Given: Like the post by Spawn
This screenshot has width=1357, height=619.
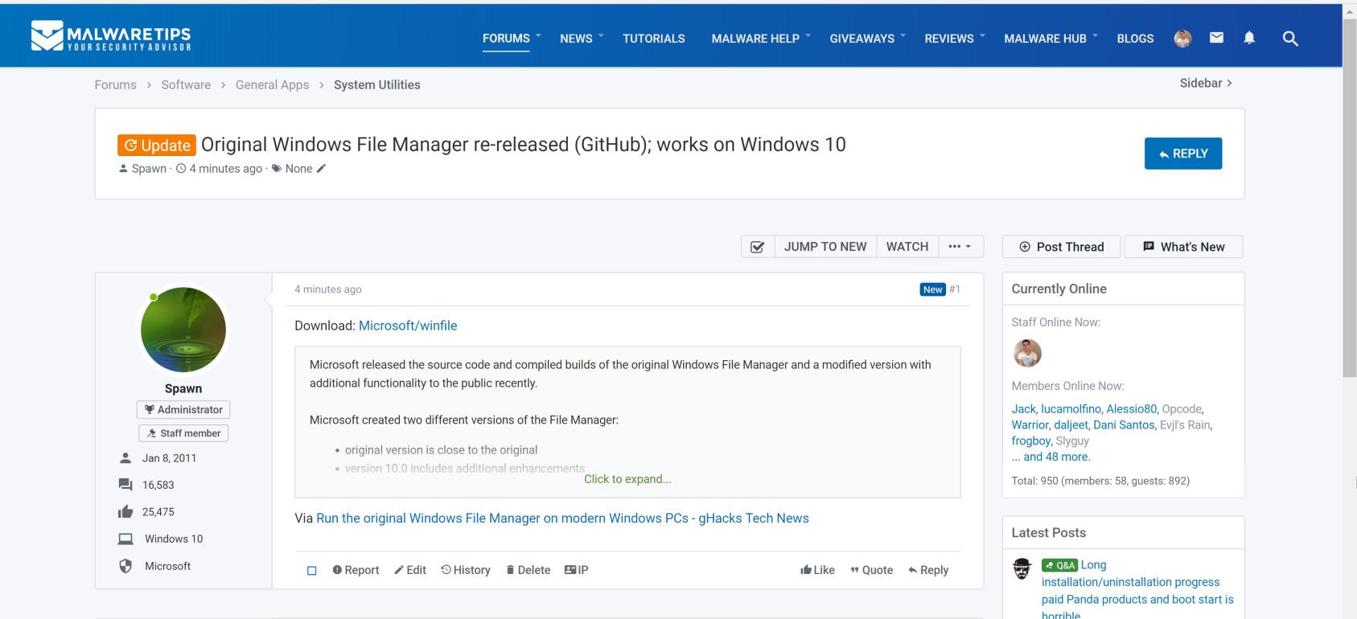Looking at the screenshot, I should [817, 570].
